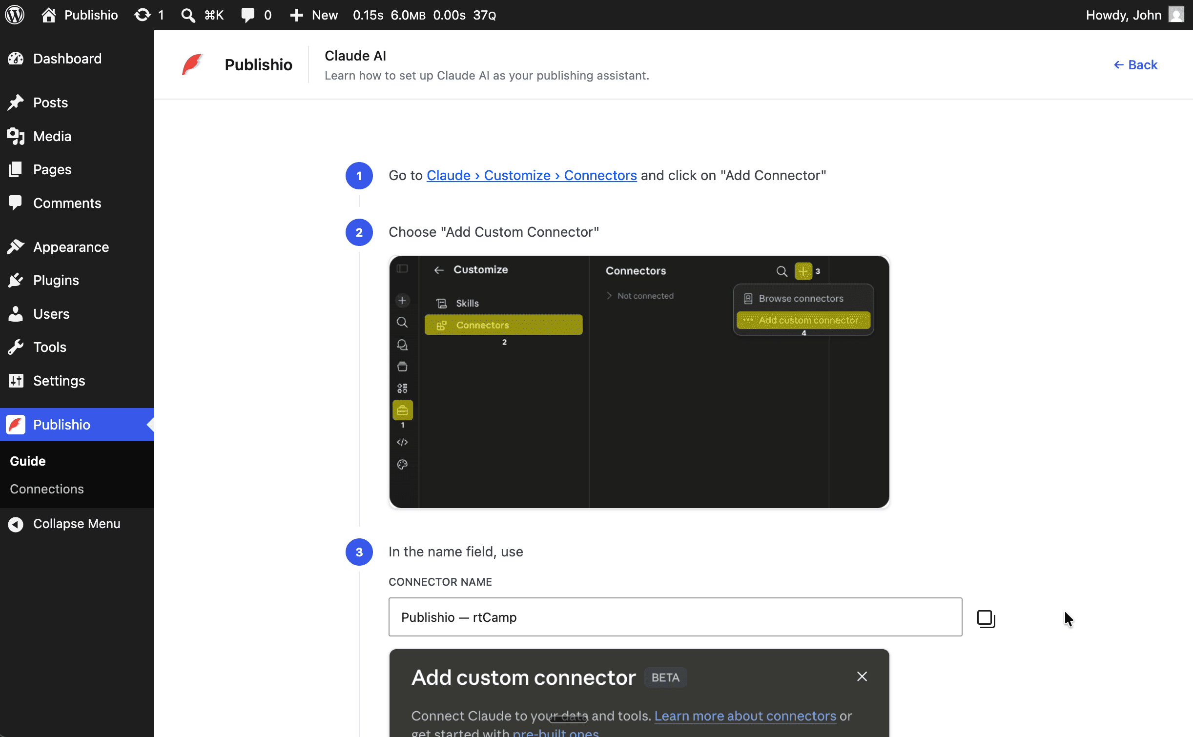The height and width of the screenshot is (737, 1193).
Task: Click the Publishio feather logo in header
Action: (192, 64)
